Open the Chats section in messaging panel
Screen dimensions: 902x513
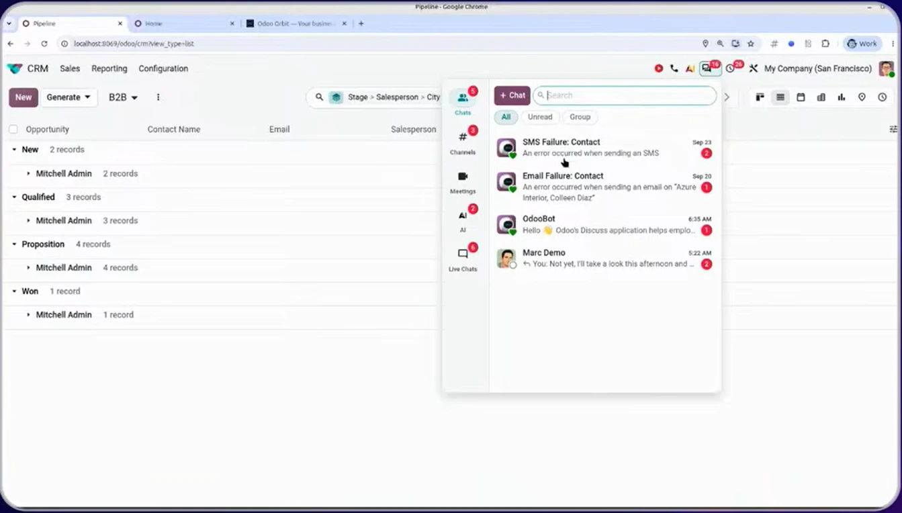pyautogui.click(x=463, y=102)
